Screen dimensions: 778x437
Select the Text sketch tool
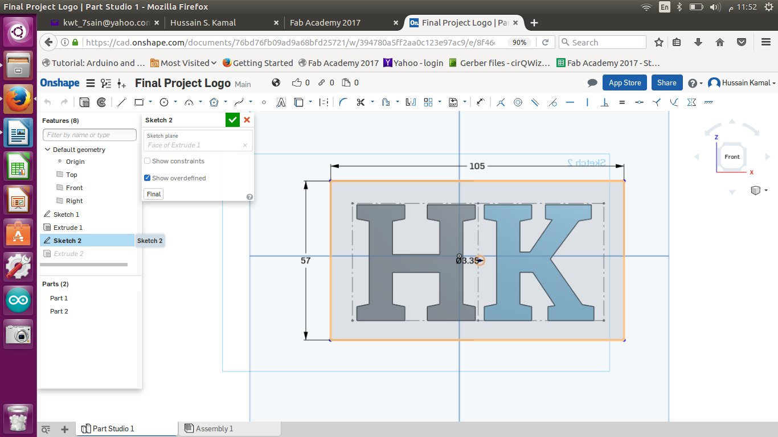pos(281,102)
